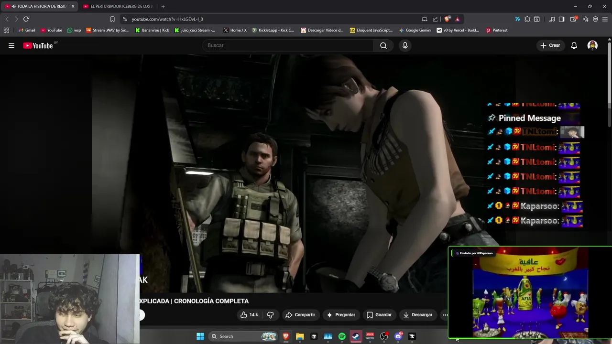Reload the page with the refresh icon
This screenshot has width=612, height=344.
pyautogui.click(x=26, y=19)
